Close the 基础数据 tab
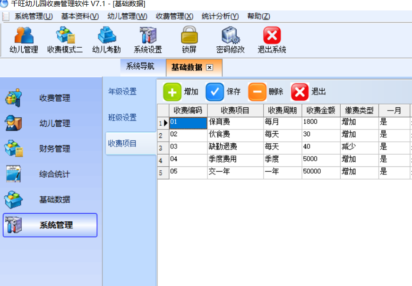This screenshot has width=412, height=286. tap(209, 68)
